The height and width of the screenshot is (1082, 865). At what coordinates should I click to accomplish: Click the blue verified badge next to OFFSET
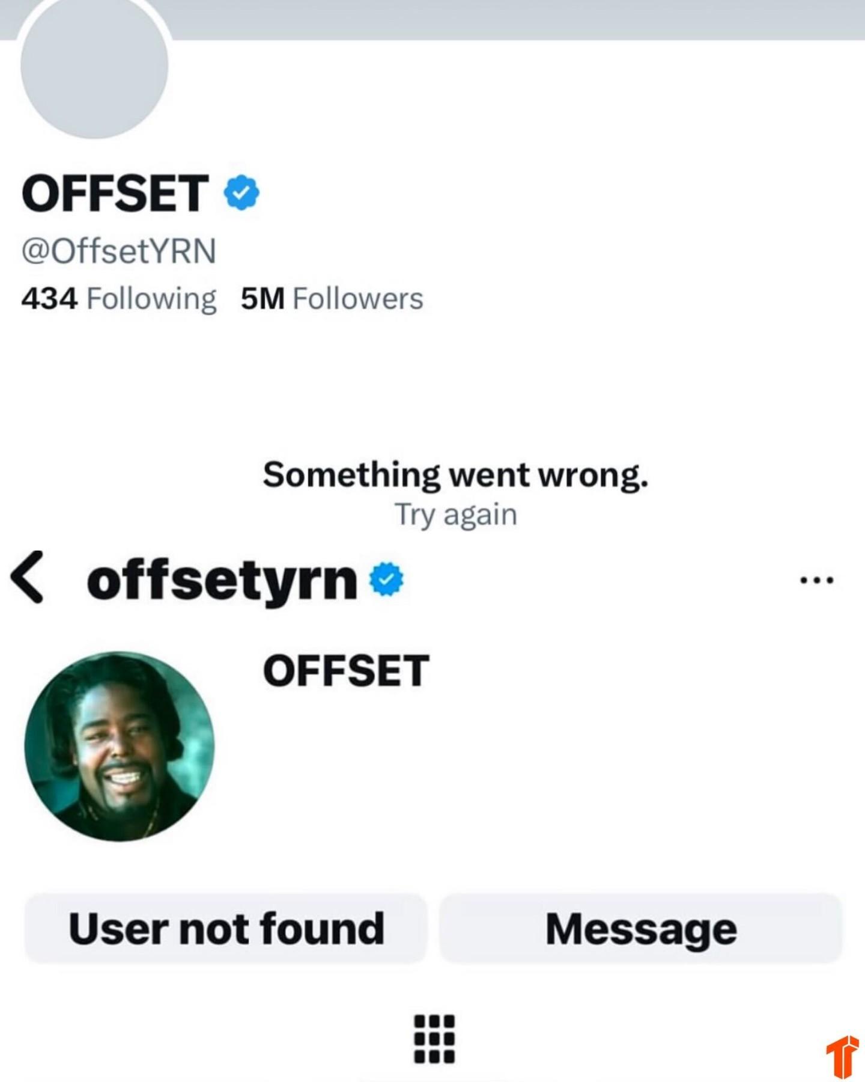(241, 192)
